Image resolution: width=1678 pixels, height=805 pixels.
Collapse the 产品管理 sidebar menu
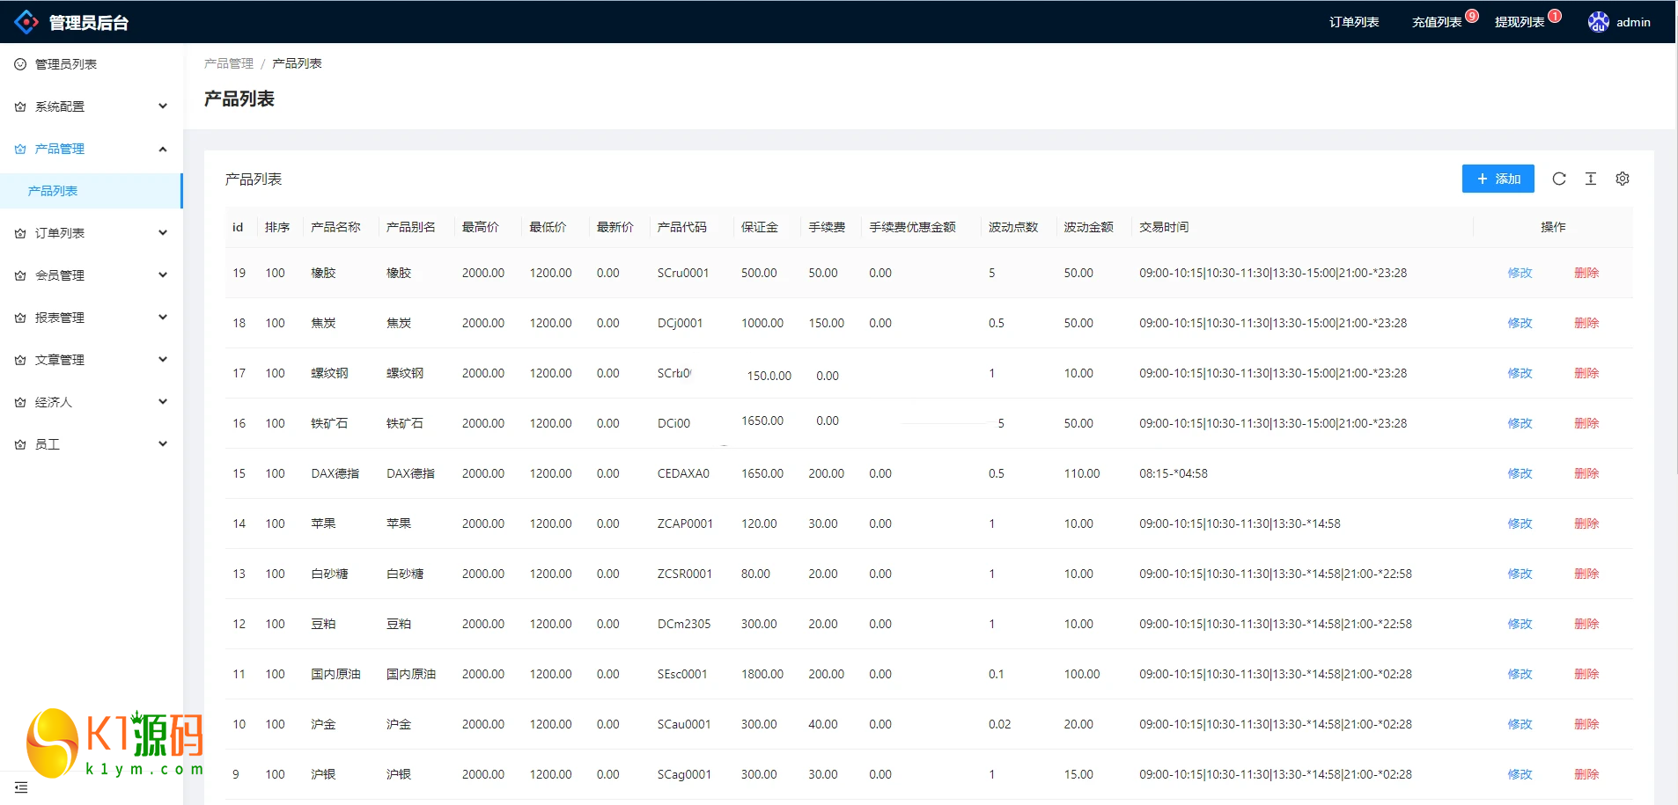point(90,149)
